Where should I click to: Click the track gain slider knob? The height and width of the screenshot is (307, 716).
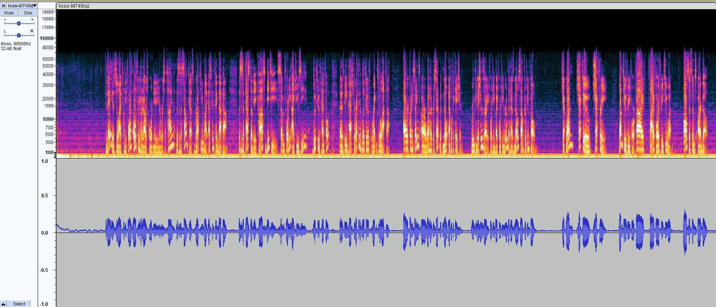(x=19, y=24)
